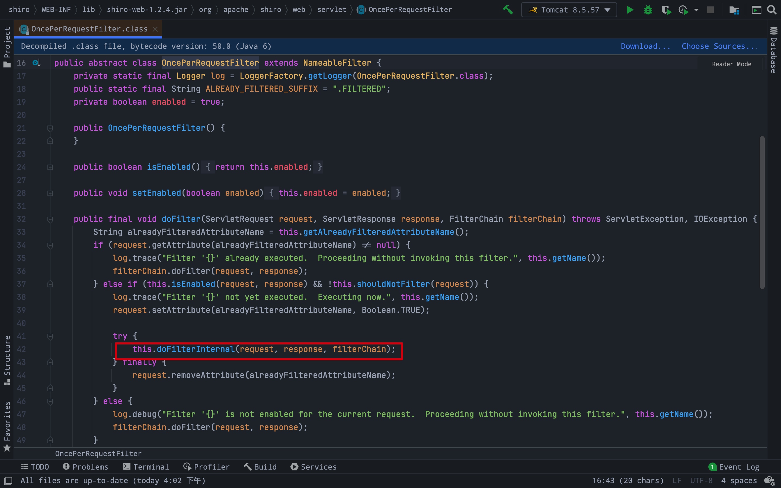
Task: Expand the folded setEnabled method at line 28
Action: tap(50, 193)
